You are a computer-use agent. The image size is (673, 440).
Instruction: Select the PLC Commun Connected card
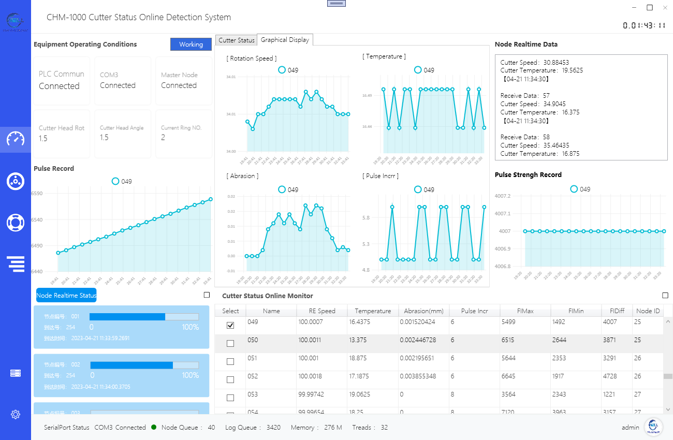pyautogui.click(x=62, y=81)
